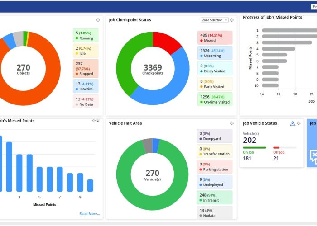Click move icon on Job Checkpoint Status panel
Viewport: 317px width, 226px height.
[x=232, y=20]
